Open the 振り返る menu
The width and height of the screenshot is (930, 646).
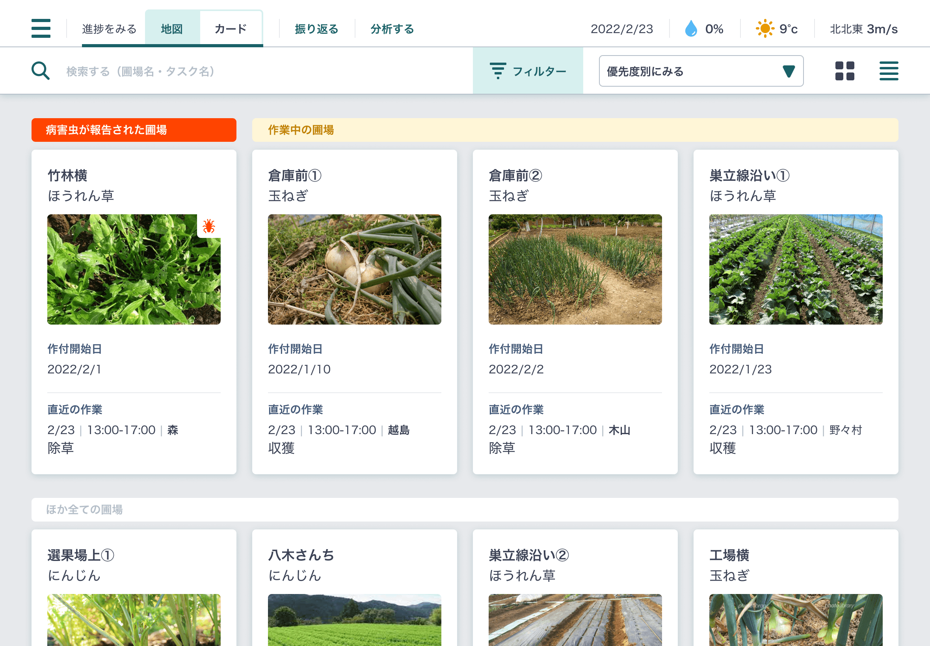coord(316,29)
